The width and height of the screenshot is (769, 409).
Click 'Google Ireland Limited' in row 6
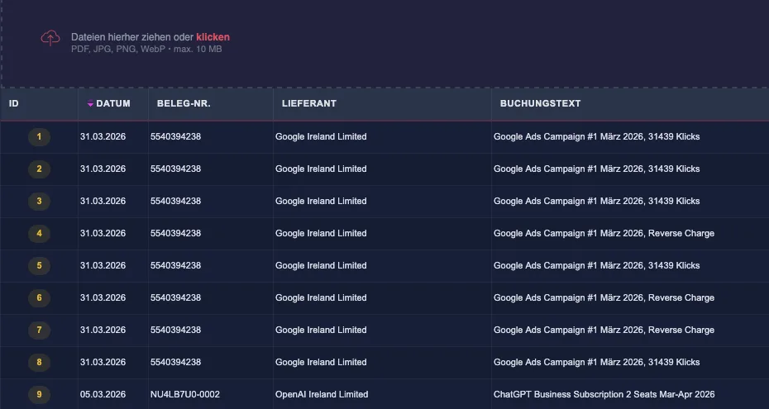(321, 297)
